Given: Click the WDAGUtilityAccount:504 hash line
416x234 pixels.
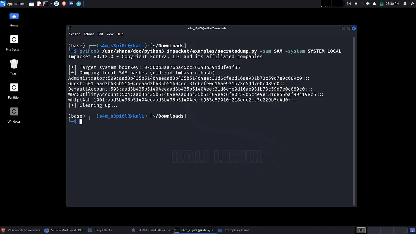Looking at the screenshot, I should coord(196,94).
